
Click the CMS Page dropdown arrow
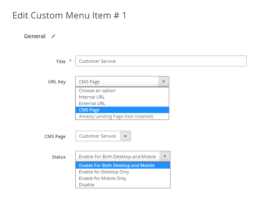pos(125,136)
